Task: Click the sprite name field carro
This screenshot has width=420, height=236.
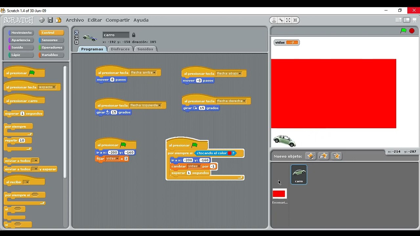Action: (116, 35)
